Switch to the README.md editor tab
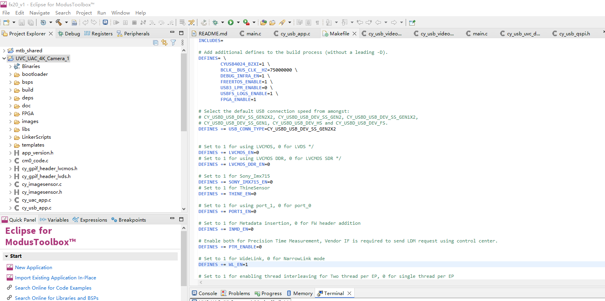This screenshot has height=301, width=605. [x=210, y=33]
